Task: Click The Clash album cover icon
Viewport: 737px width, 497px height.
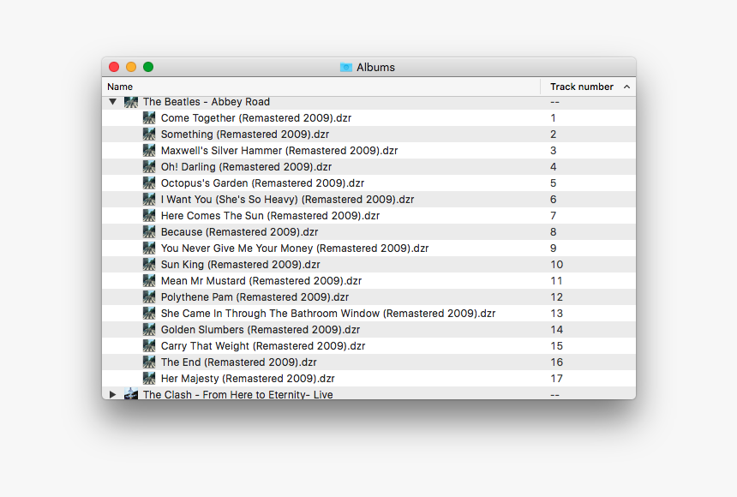Action: (x=131, y=394)
